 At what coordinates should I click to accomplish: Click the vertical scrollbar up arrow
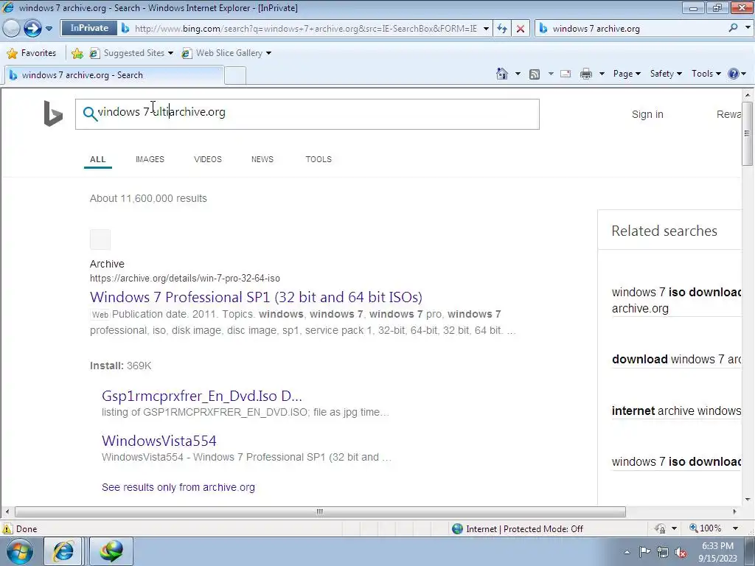pos(748,95)
